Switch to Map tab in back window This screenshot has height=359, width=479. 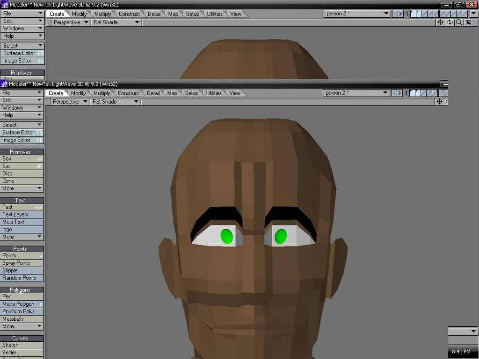[x=173, y=14]
